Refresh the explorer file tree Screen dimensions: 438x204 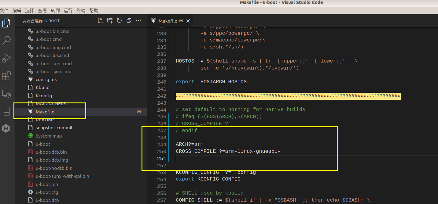tap(120, 21)
